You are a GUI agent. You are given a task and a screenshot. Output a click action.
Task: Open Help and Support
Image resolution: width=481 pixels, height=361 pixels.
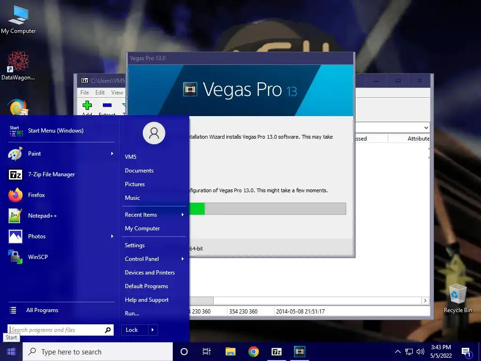147,300
